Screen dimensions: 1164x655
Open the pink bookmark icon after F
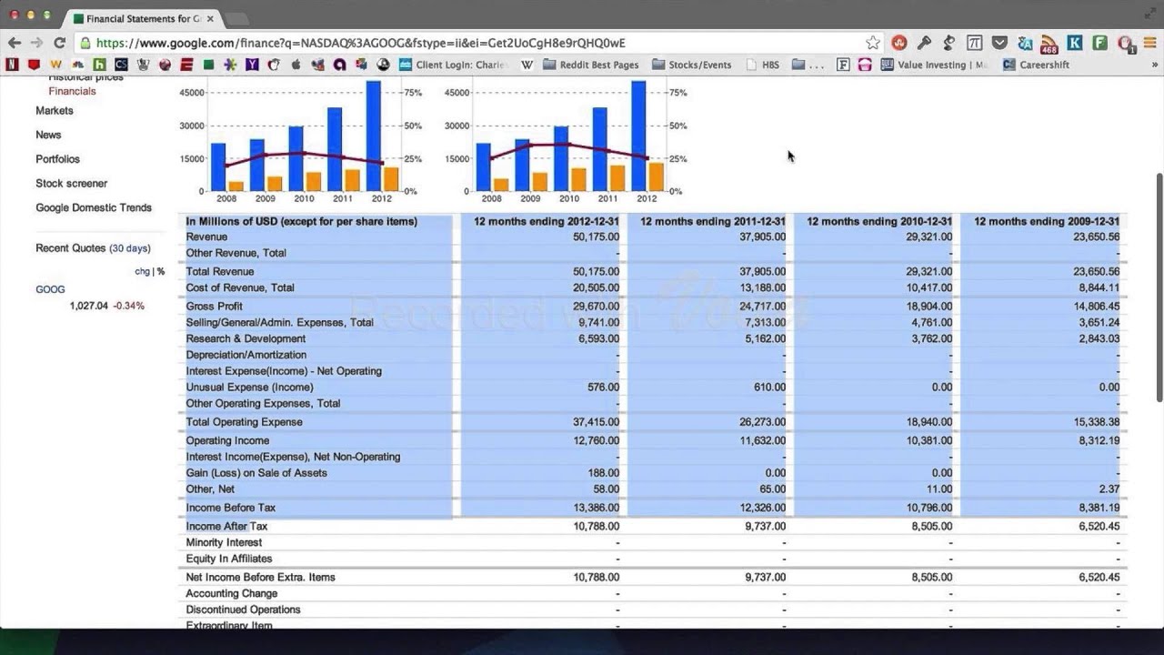865,65
